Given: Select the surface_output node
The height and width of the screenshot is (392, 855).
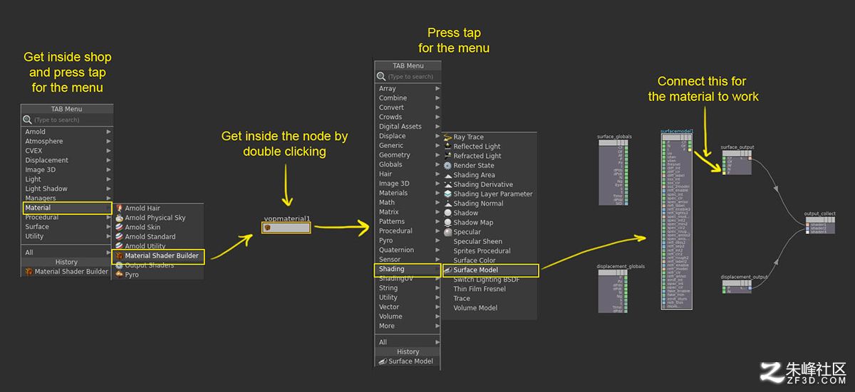Looking at the screenshot, I should click(737, 164).
